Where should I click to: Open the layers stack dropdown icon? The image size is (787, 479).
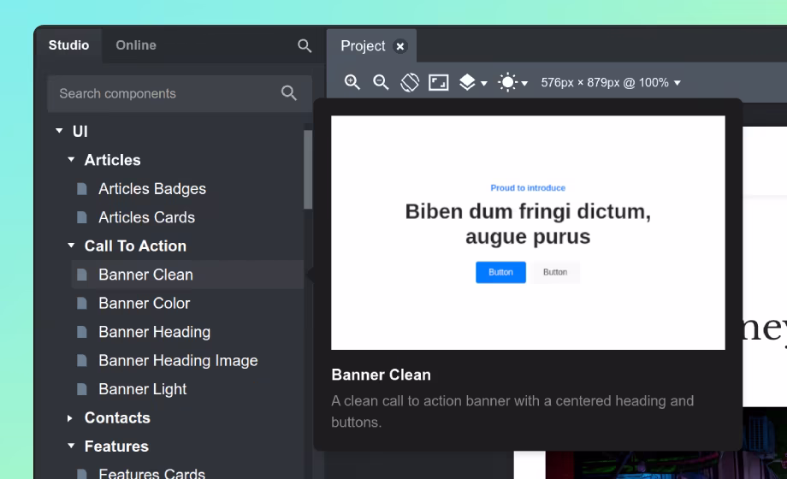pyautogui.click(x=472, y=82)
